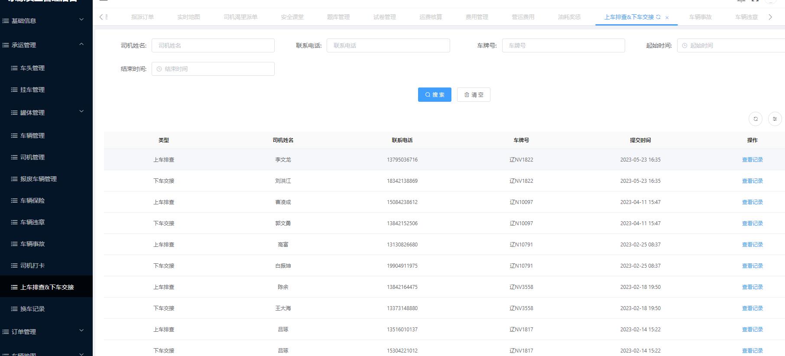Switch to the 费用管理 tab

click(x=477, y=17)
